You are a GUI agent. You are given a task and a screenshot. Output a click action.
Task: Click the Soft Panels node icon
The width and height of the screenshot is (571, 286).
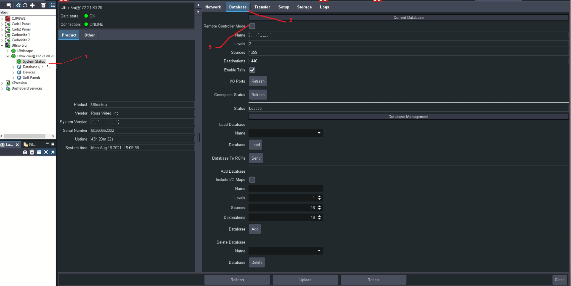coord(19,77)
